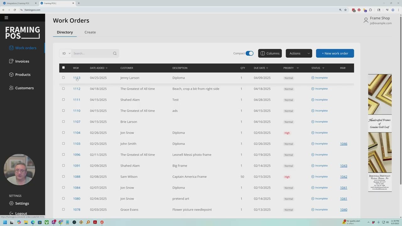Click the Customers people icon
Screen dimensions: 402x226
point(11,88)
